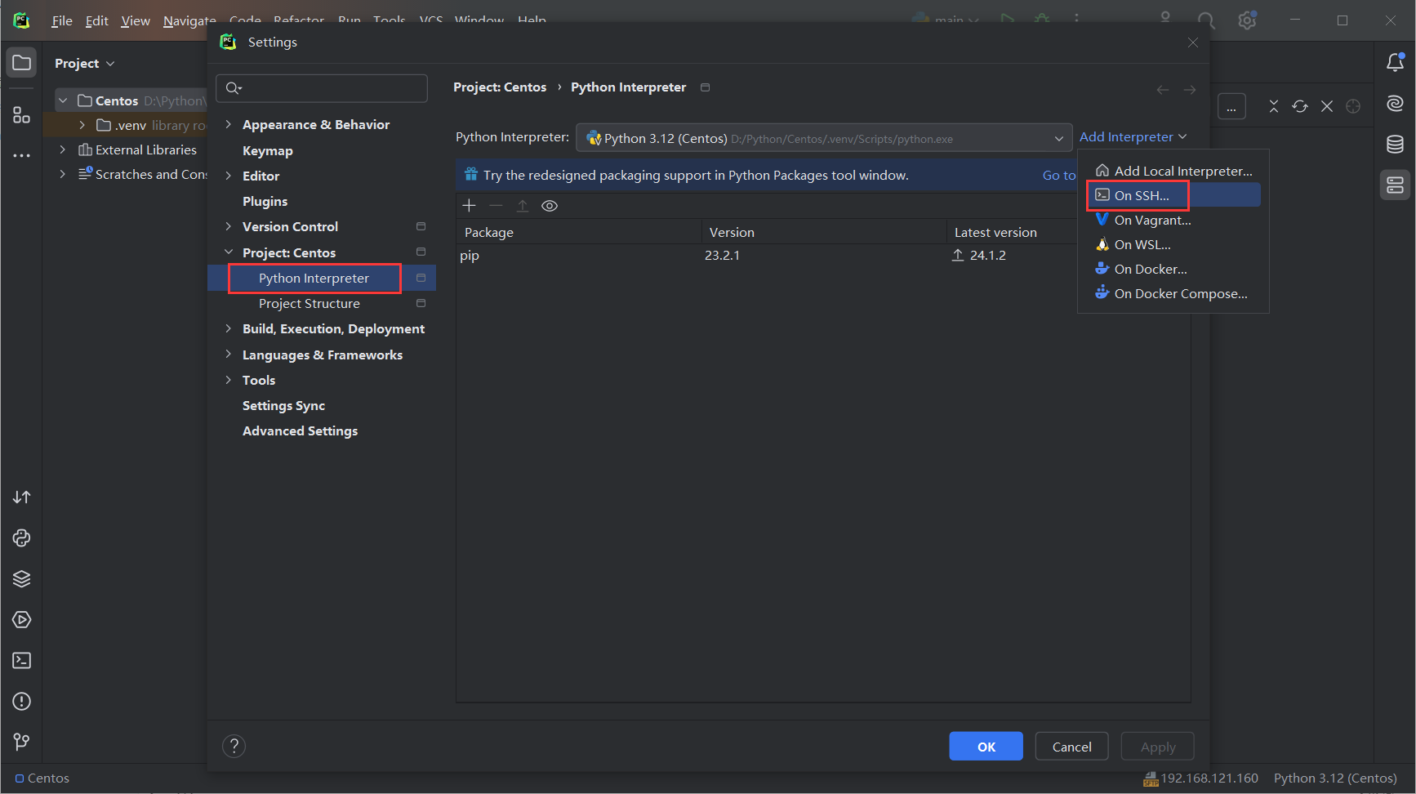
Task: Choose Add Local Interpreter menu item
Action: tap(1173, 171)
